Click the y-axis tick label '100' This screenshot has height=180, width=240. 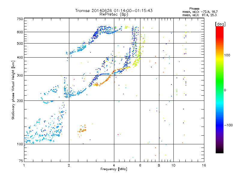point(20,144)
